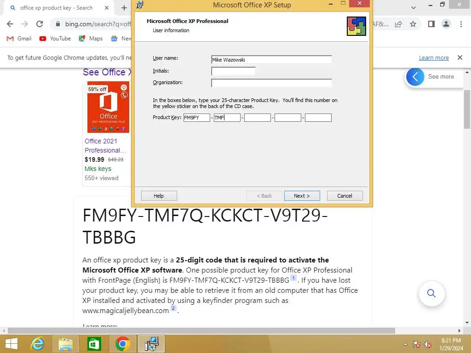Open File Explorer from taskbar
This screenshot has width=471, height=353.
point(65,344)
